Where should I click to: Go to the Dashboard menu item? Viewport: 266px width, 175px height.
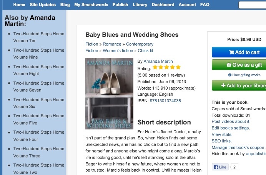pos(163,5)
